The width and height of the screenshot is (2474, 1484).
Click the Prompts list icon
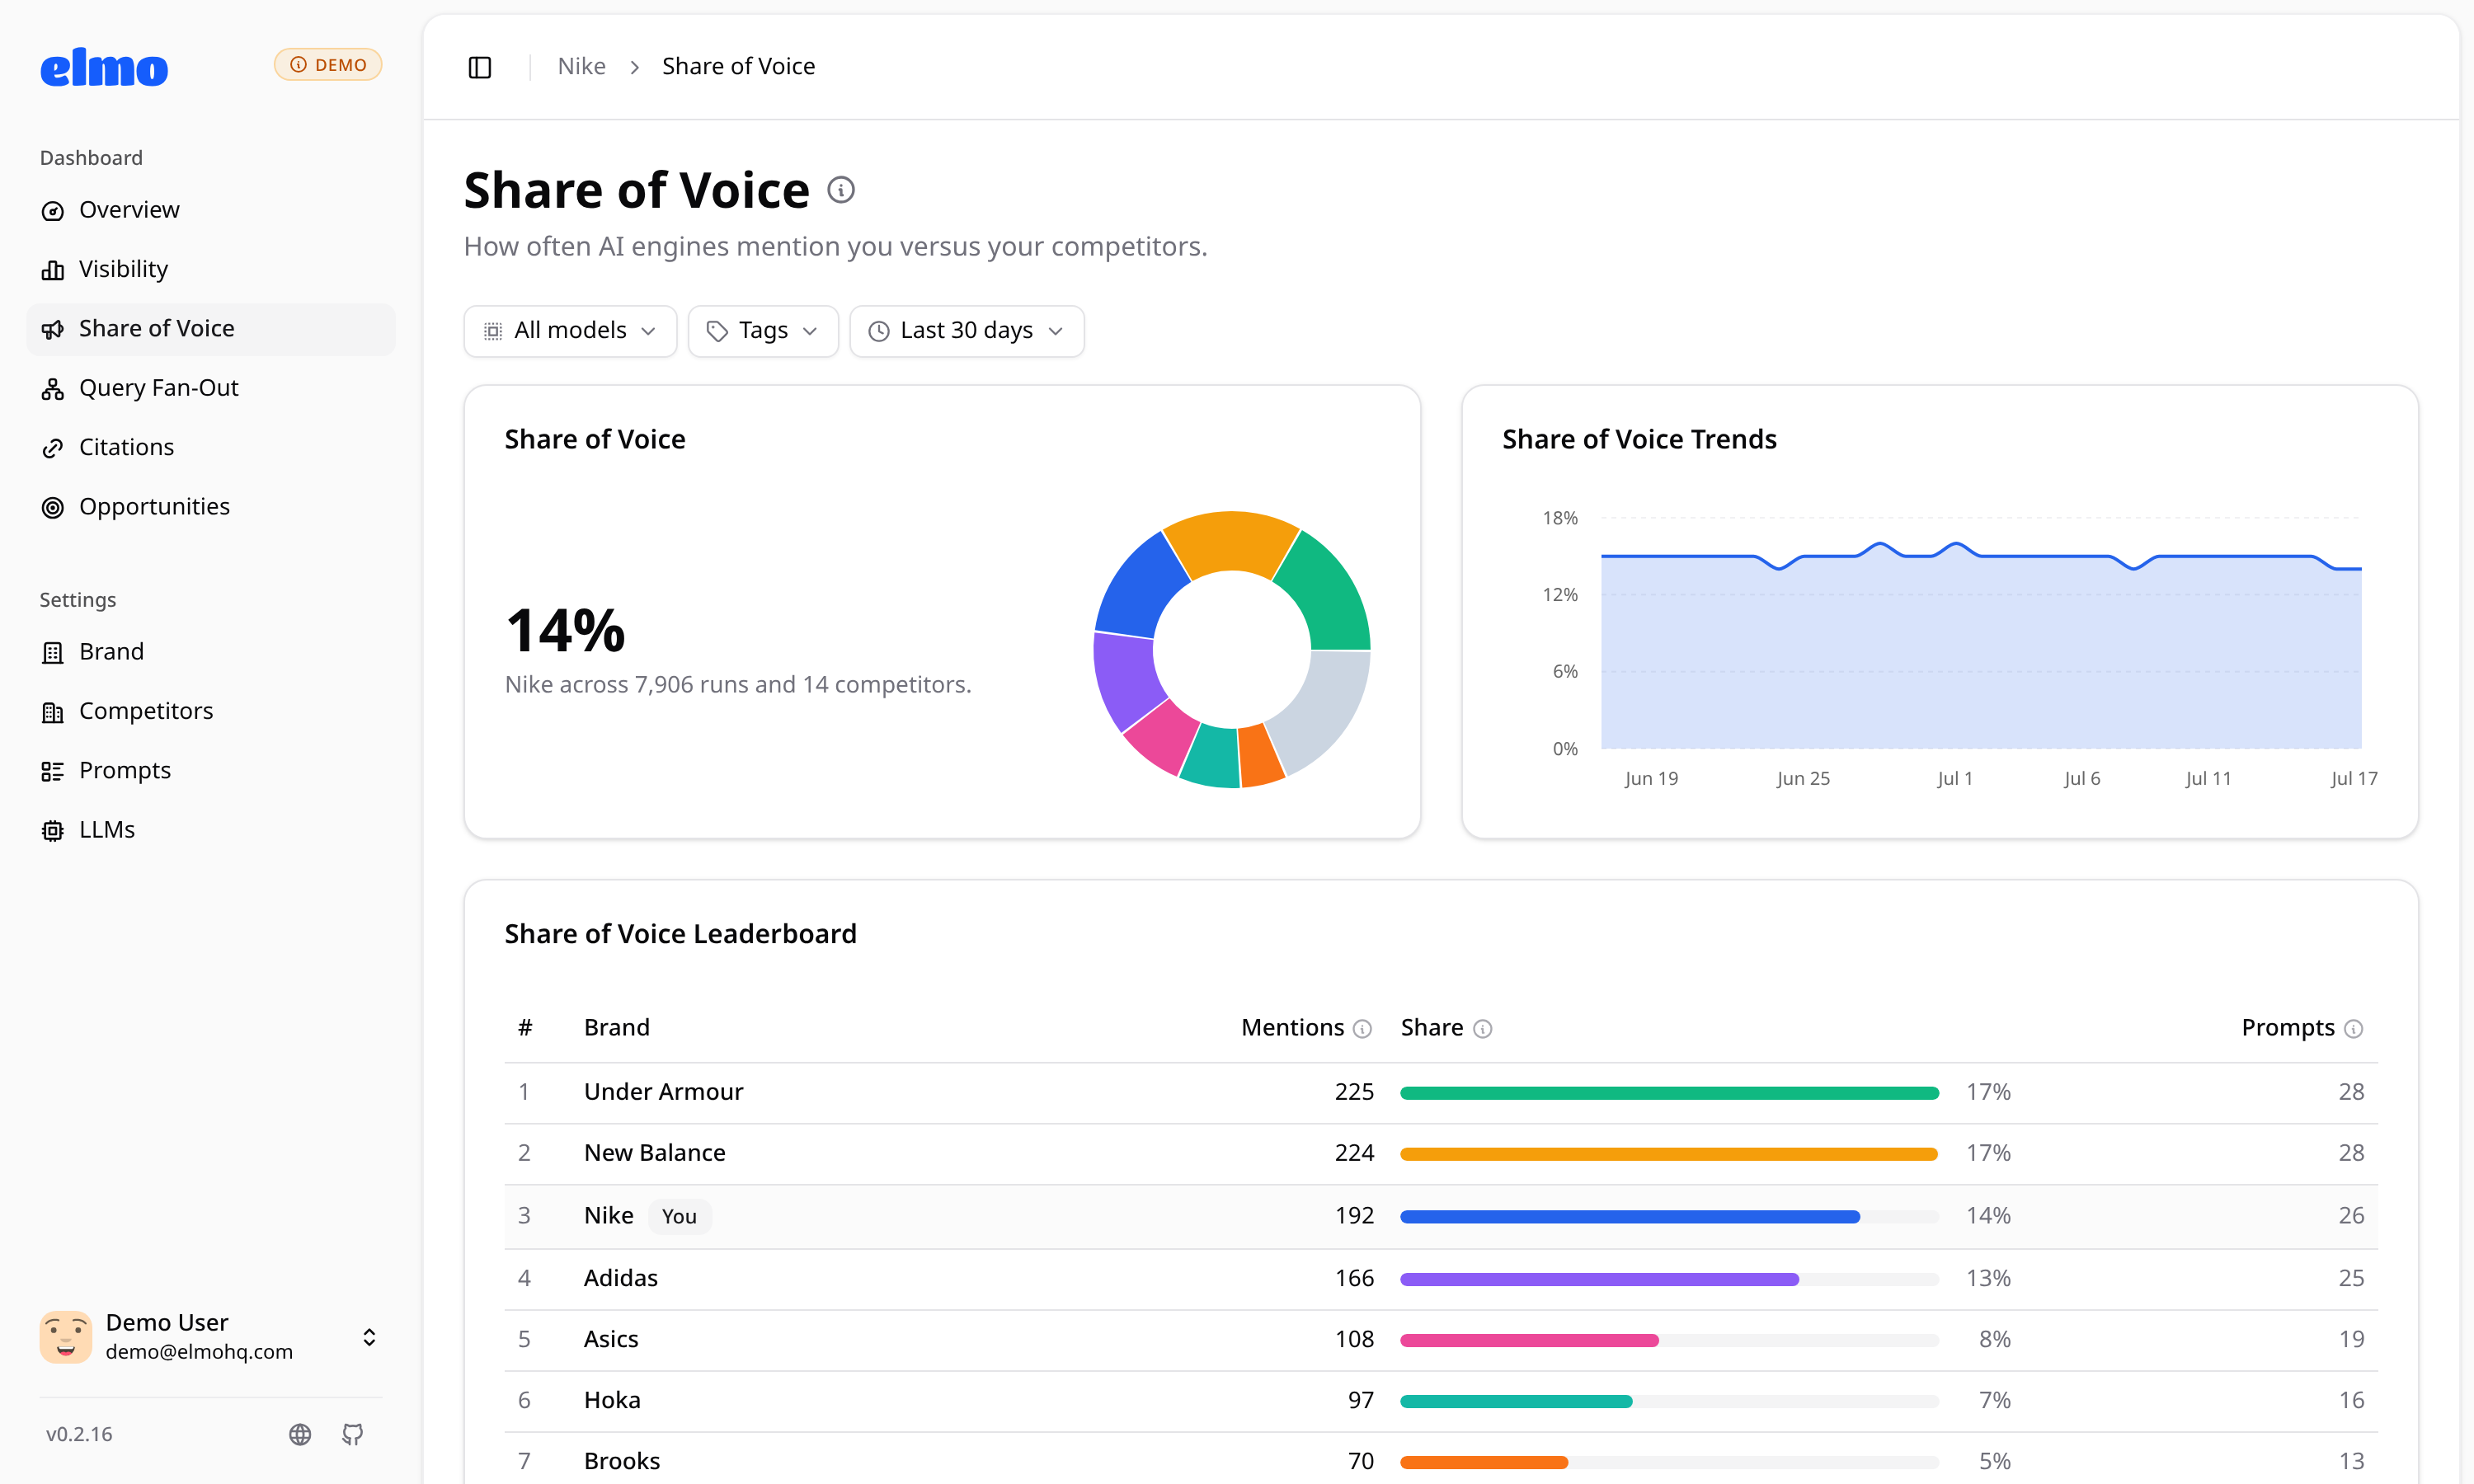click(x=53, y=771)
